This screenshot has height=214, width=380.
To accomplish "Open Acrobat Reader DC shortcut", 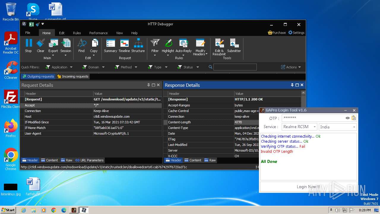I will [11, 43].
